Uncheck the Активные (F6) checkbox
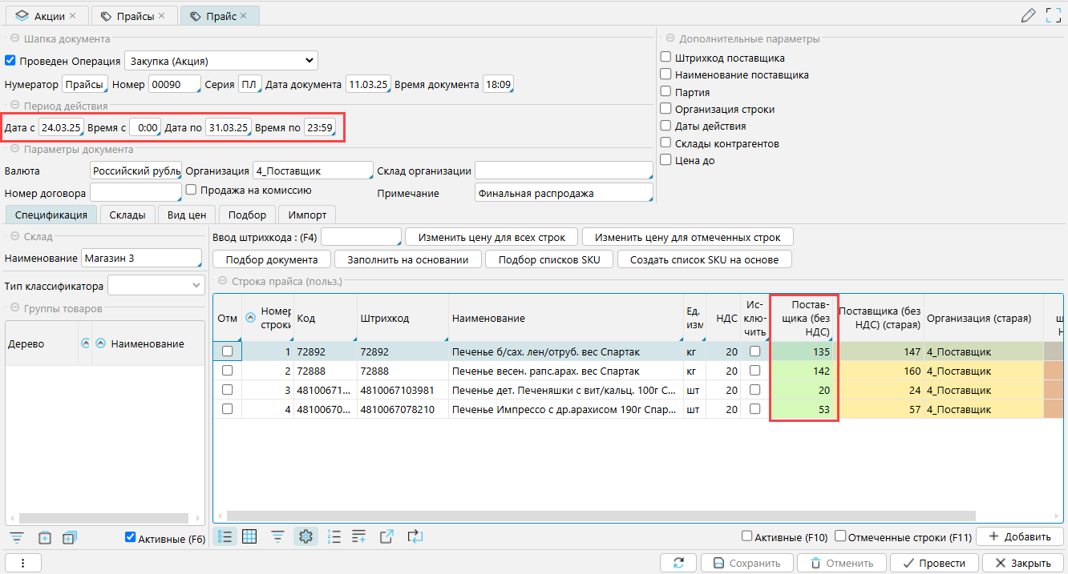The height and width of the screenshot is (574, 1068). click(131, 538)
